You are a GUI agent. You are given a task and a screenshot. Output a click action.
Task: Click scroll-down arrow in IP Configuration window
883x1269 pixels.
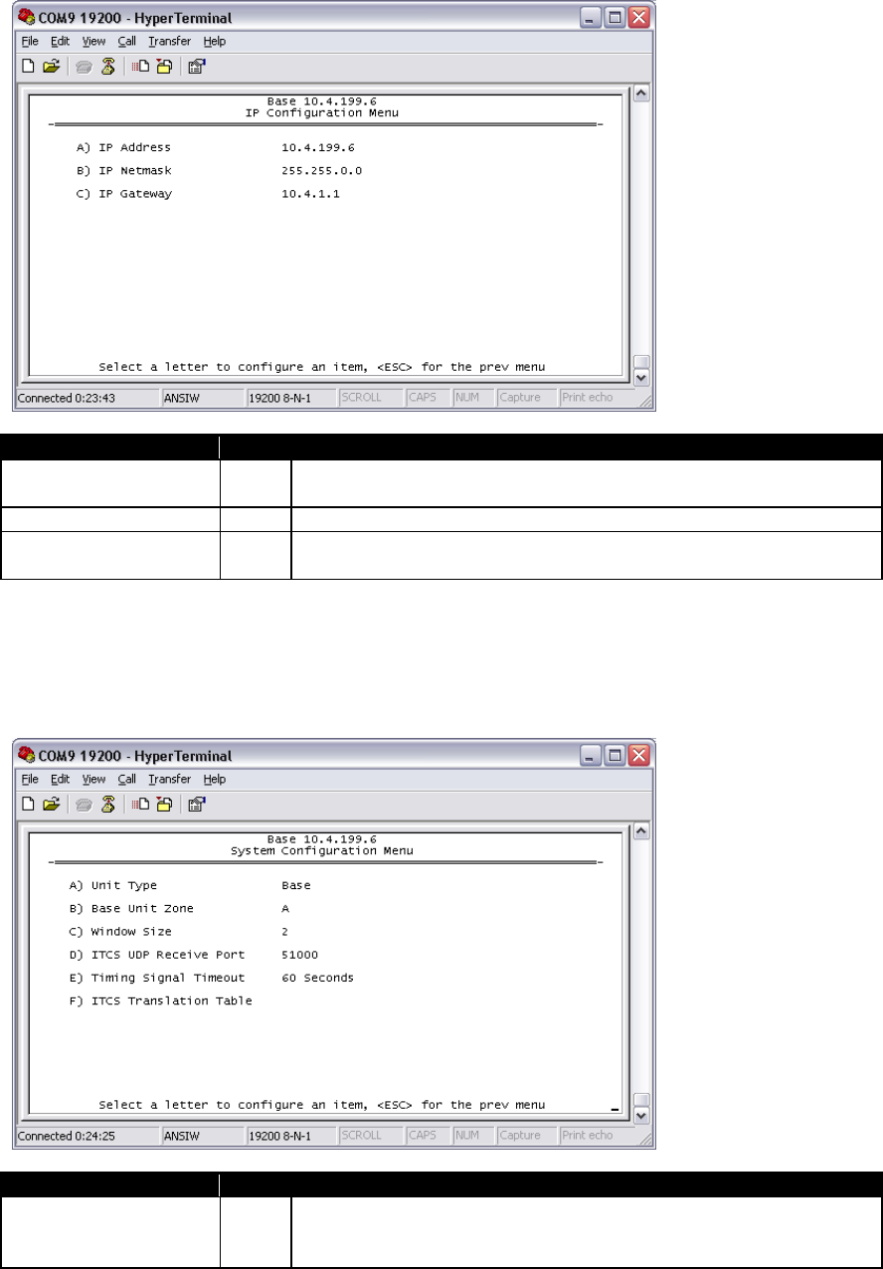tap(641, 378)
